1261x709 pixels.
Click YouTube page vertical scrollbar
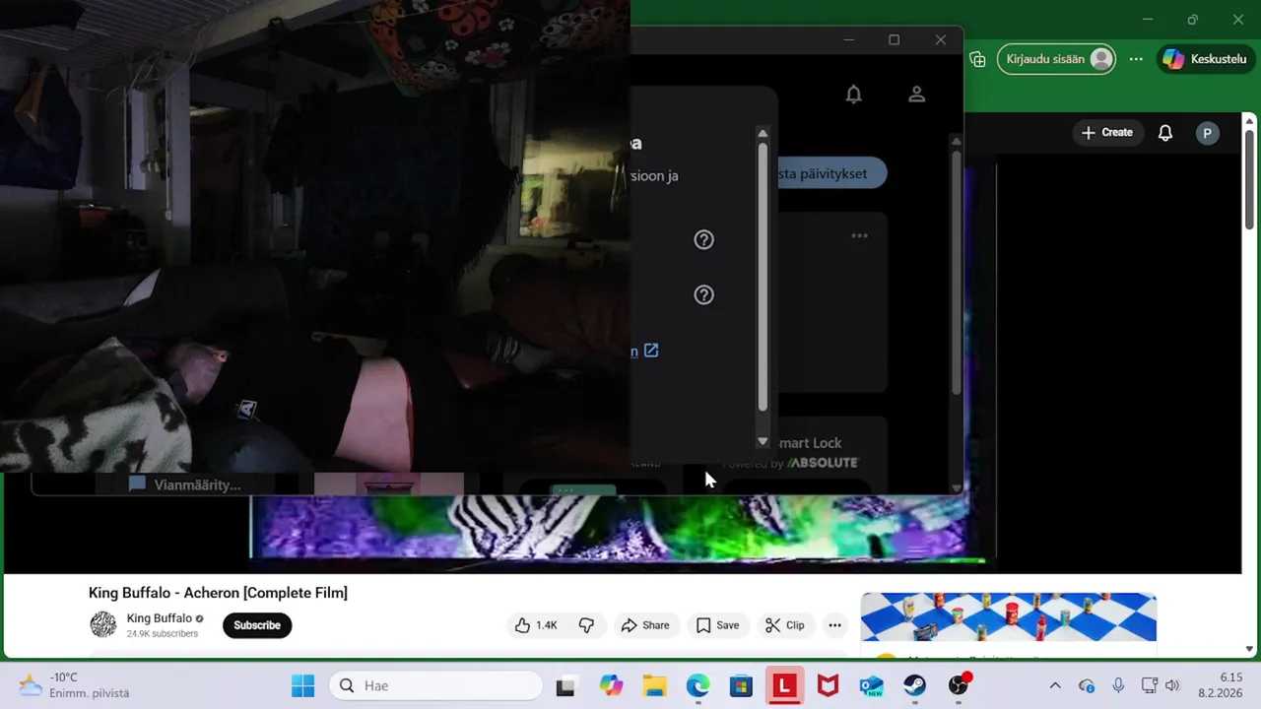pos(1250,177)
